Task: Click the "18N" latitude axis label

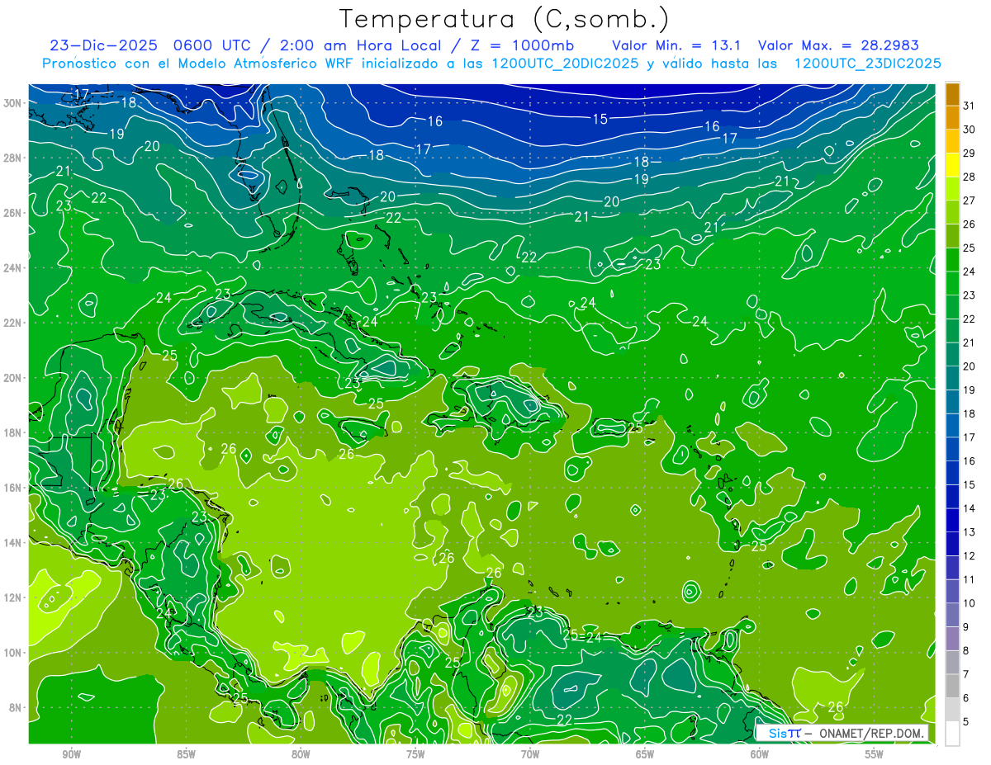Action: (x=14, y=432)
